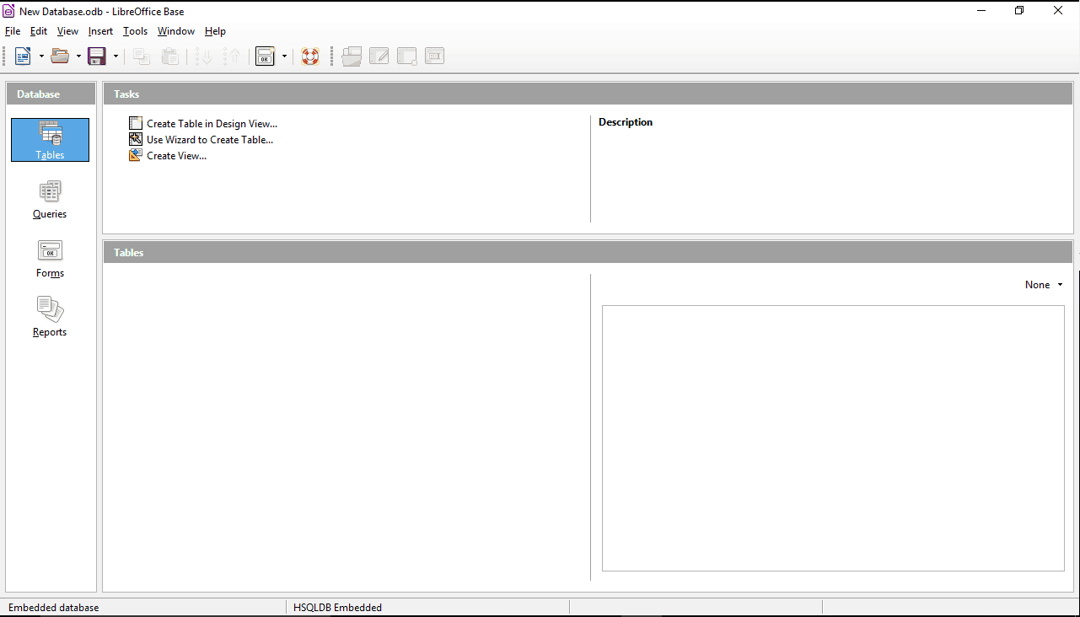The width and height of the screenshot is (1080, 617).
Task: Click the Save floppy disk icon
Action: 97,56
